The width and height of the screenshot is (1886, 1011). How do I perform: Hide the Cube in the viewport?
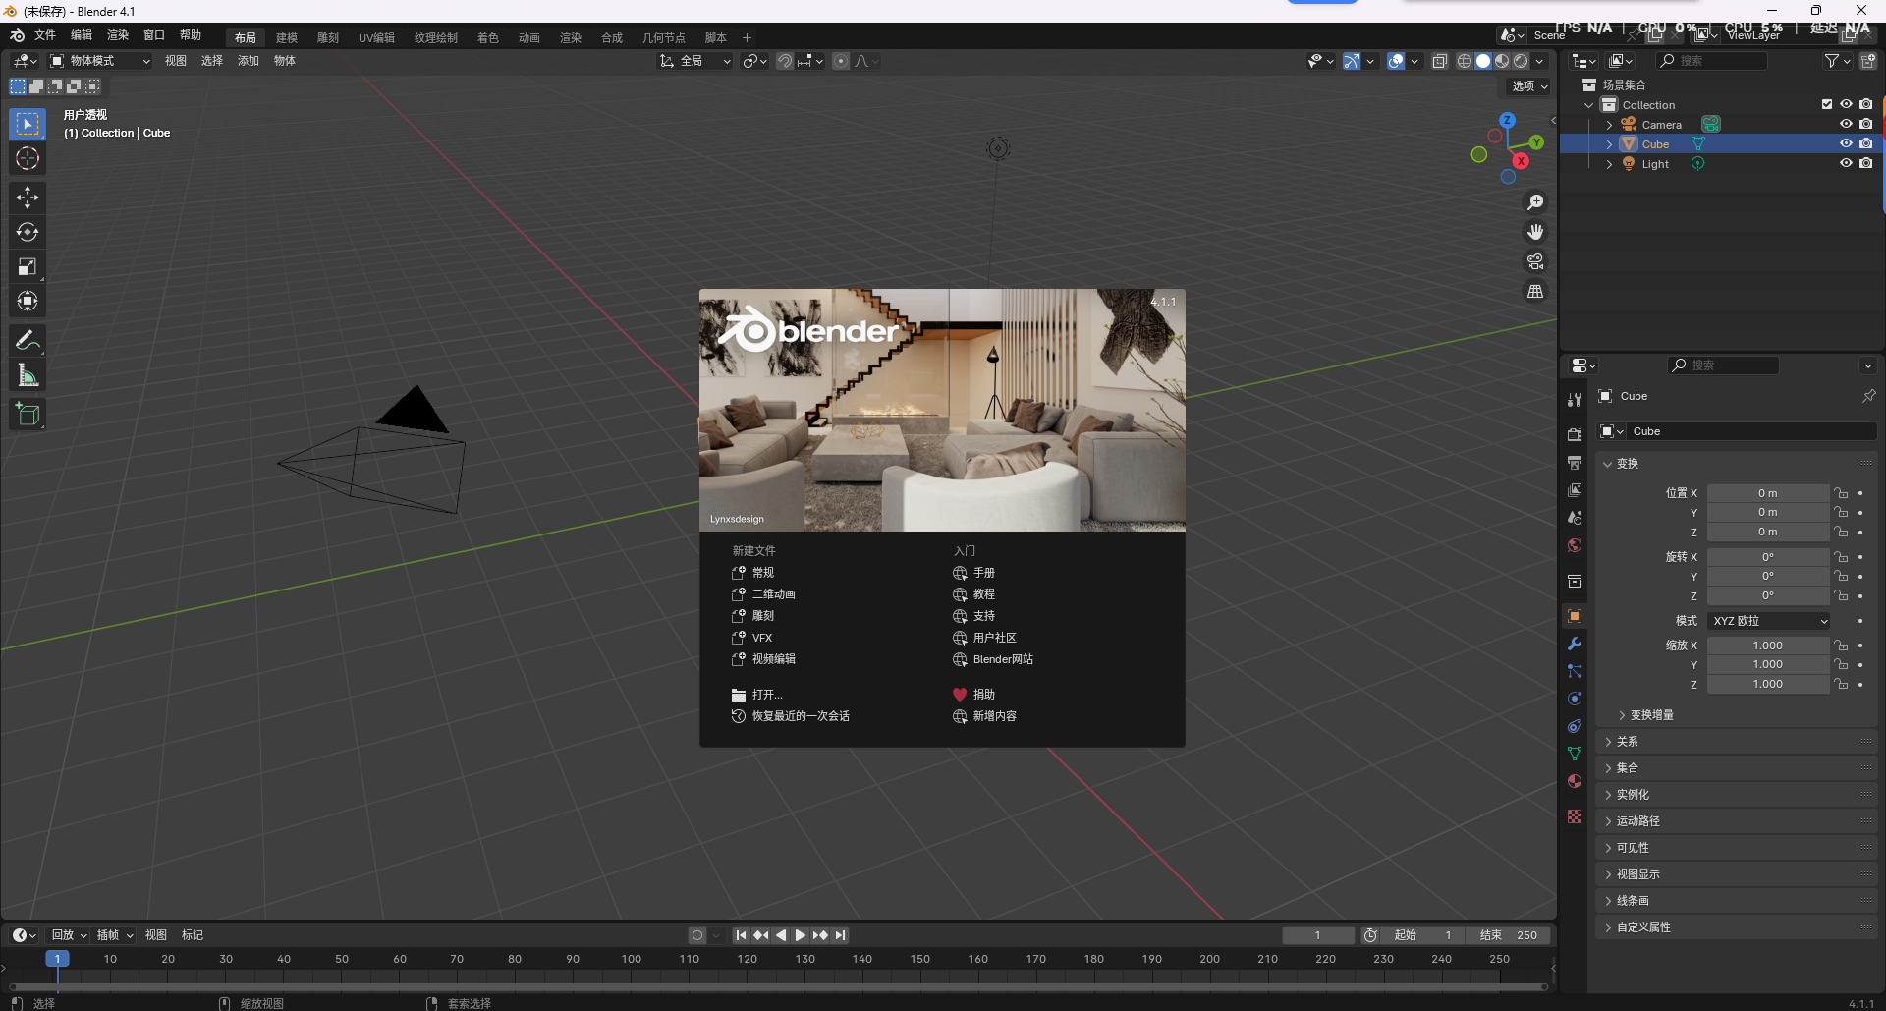[1846, 143]
